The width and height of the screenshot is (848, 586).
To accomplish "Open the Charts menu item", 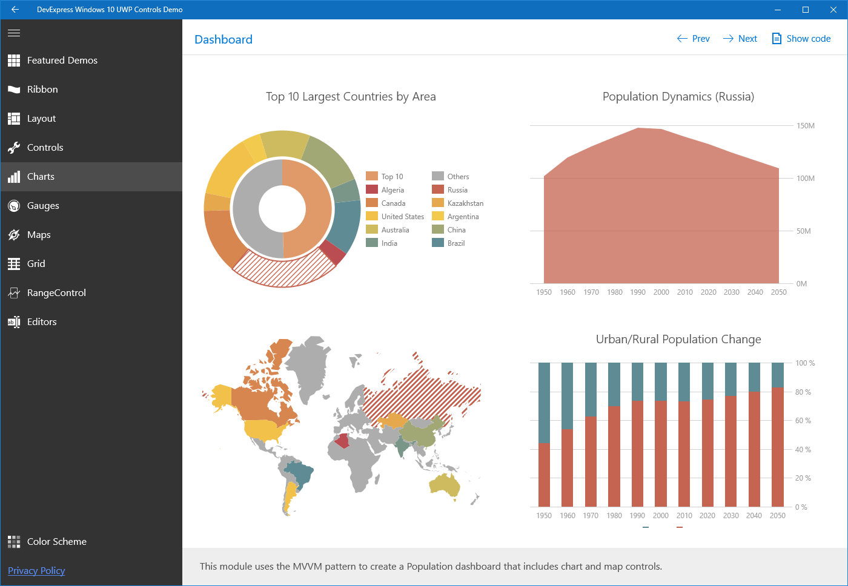I will [x=41, y=177].
